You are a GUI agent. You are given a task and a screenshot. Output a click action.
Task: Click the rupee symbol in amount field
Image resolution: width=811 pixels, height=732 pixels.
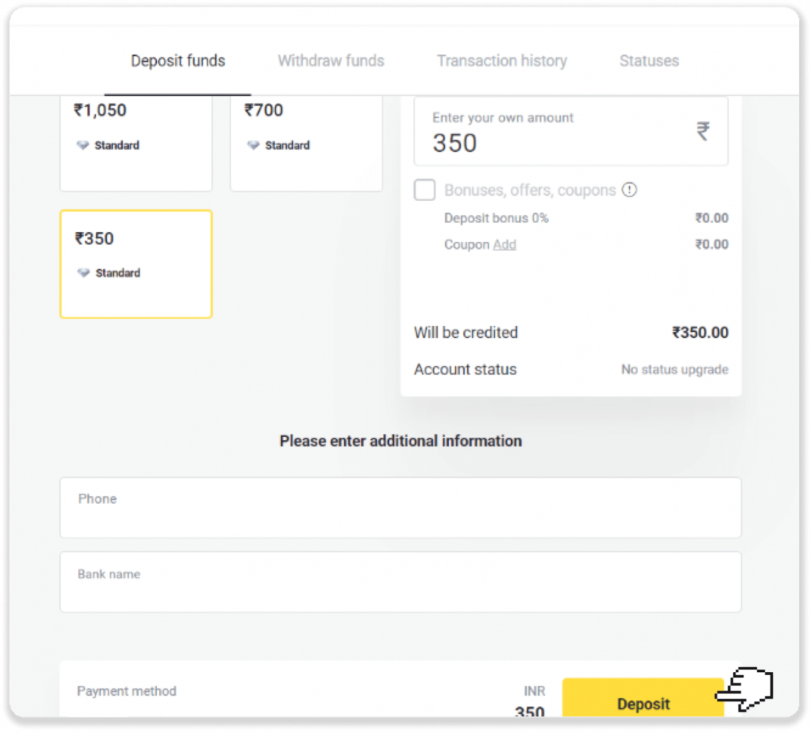pyautogui.click(x=703, y=131)
